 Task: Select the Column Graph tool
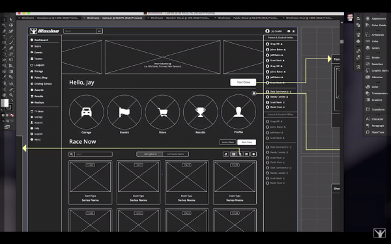point(11,83)
